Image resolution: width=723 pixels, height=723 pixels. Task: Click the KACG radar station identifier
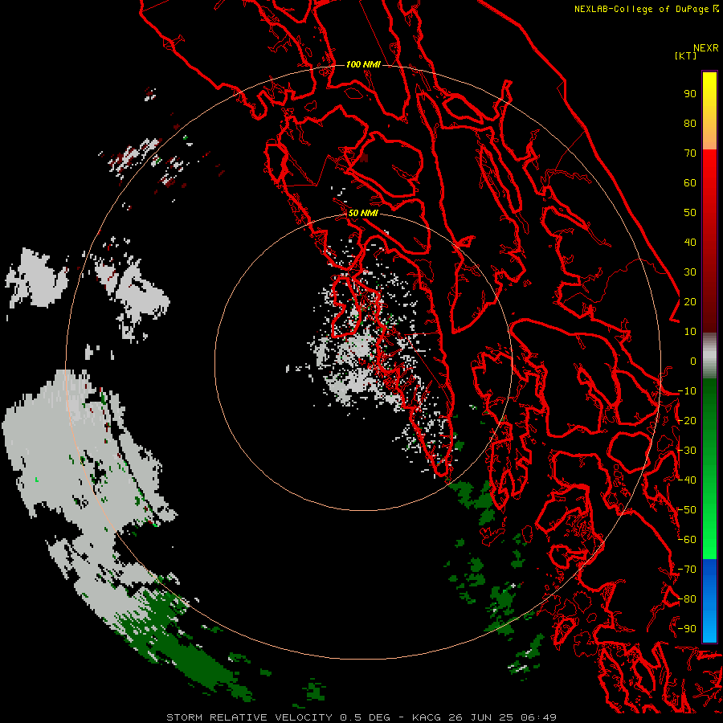tap(427, 717)
